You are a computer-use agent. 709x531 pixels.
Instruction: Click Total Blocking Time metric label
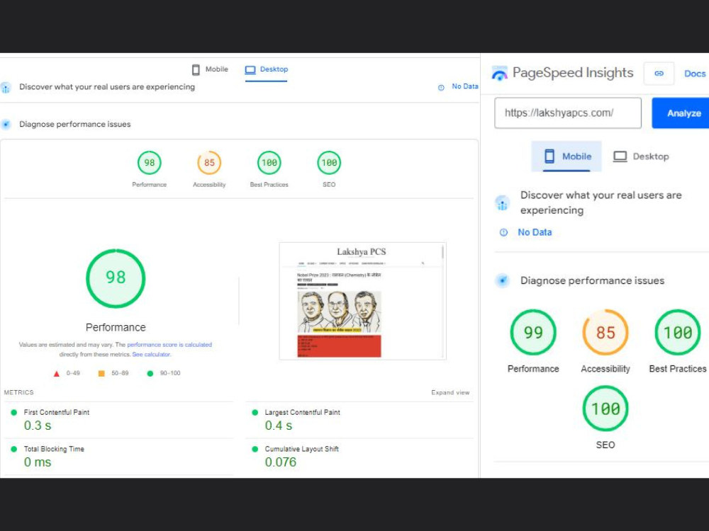point(54,449)
